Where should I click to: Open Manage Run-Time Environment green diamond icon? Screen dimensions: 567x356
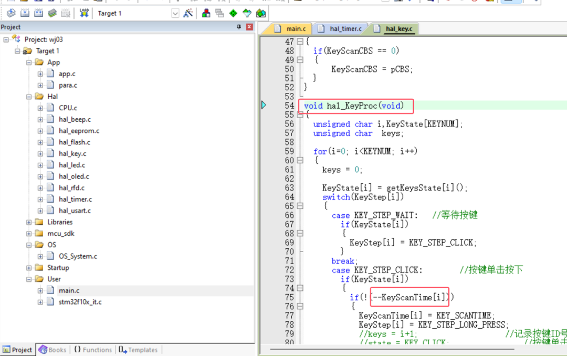(233, 13)
